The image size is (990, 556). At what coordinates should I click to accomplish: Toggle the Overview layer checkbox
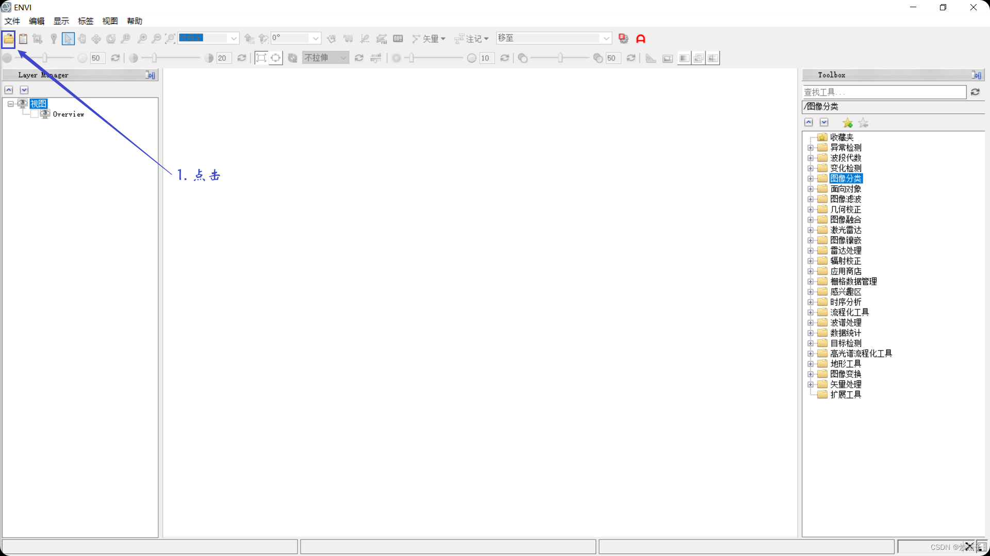(x=35, y=114)
